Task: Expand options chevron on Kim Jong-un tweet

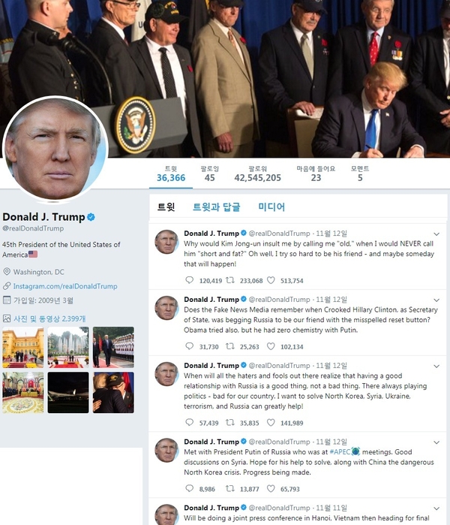Action: click(436, 234)
